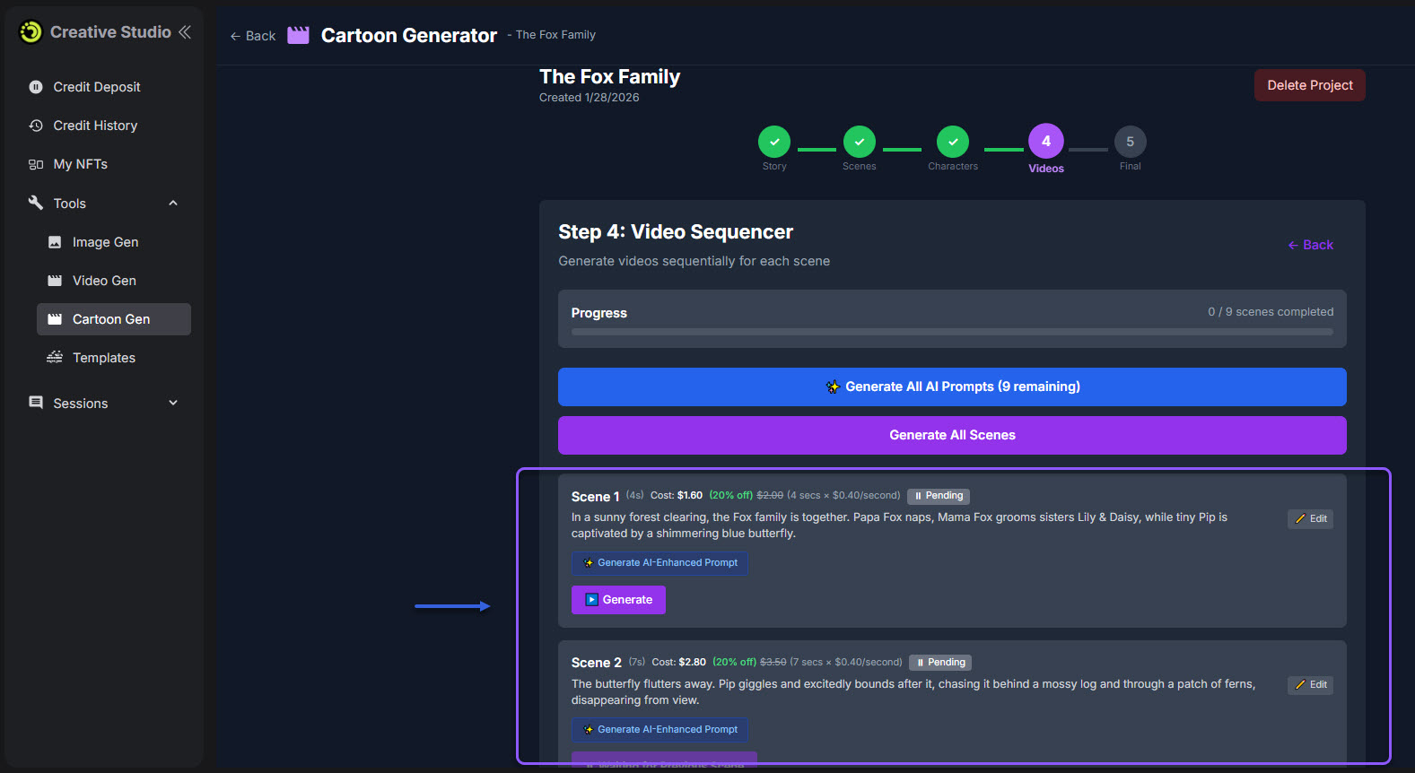
Task: Click Generate All AI Prompts button
Action: pyautogui.click(x=951, y=386)
